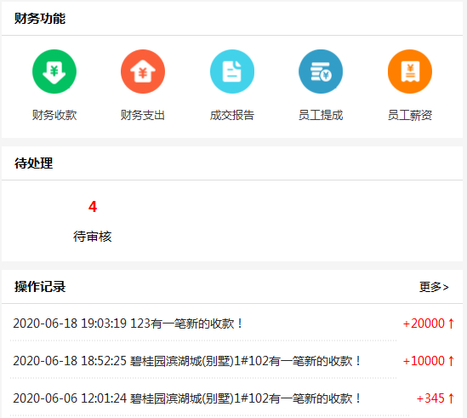Open the red 财务支出 house icon

pos(143,72)
